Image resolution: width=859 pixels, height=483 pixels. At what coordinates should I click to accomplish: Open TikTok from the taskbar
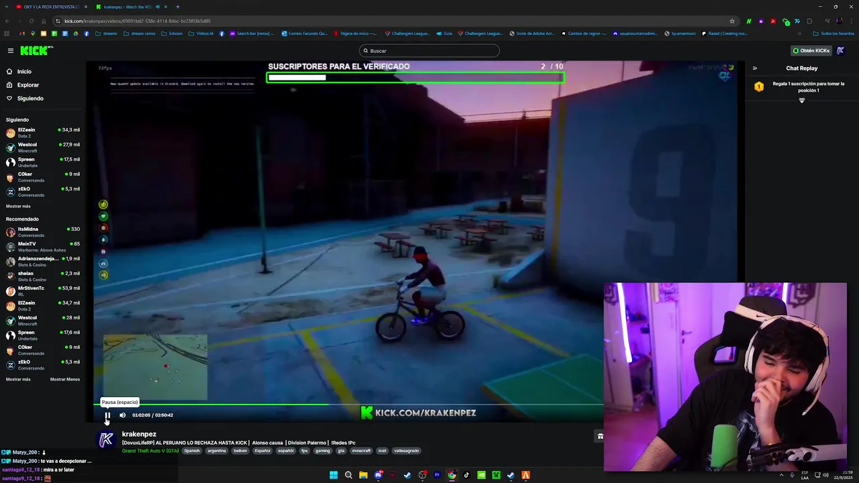coord(466,475)
